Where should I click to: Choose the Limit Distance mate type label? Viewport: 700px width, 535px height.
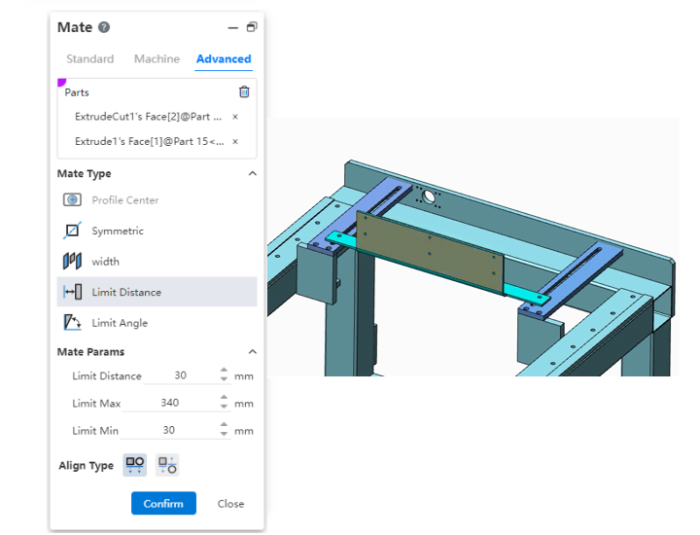(x=126, y=292)
